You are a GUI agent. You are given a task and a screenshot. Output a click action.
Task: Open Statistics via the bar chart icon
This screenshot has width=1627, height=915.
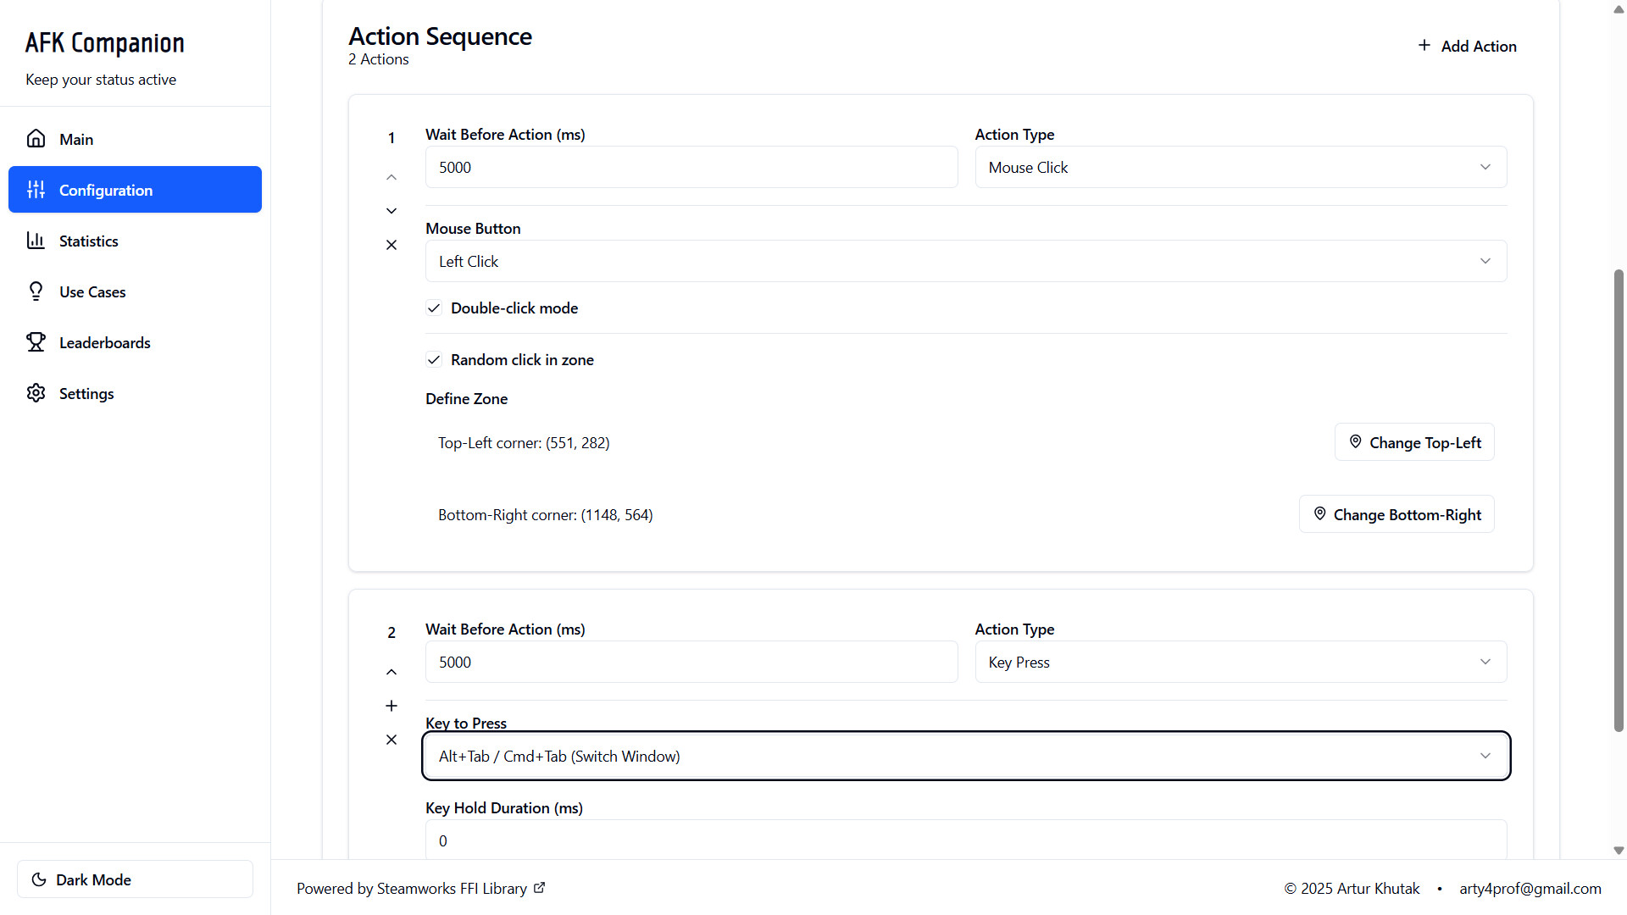pyautogui.click(x=36, y=241)
